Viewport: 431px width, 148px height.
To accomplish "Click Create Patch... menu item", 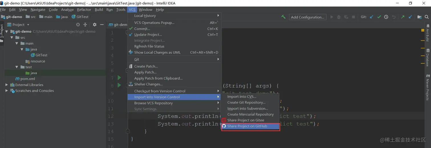I will point(174,66).
